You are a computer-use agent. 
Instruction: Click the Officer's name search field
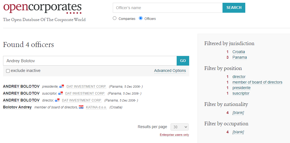coord(167,8)
